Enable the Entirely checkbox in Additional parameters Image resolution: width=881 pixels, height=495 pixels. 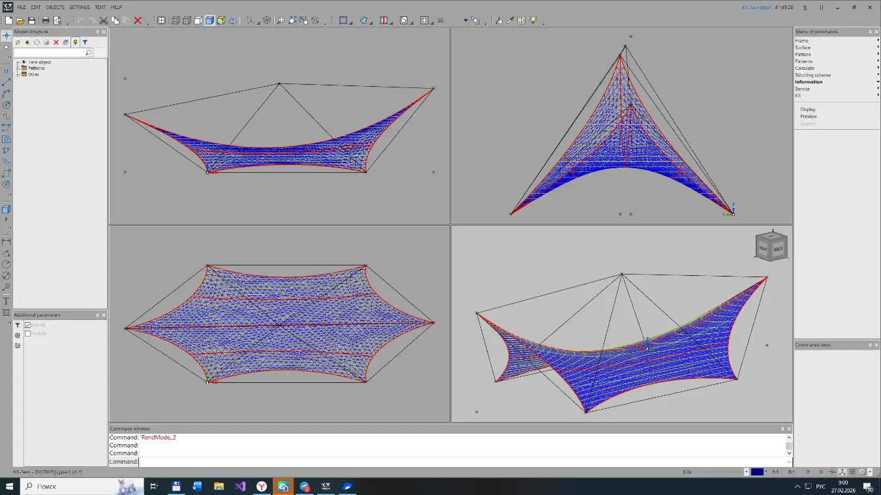pos(27,324)
